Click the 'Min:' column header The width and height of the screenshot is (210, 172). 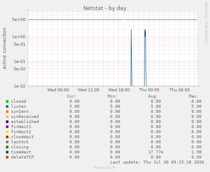pos(112,96)
